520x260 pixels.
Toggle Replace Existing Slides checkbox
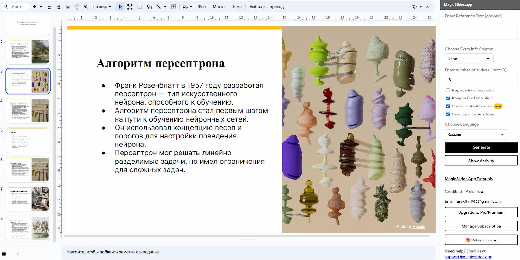(x=448, y=90)
